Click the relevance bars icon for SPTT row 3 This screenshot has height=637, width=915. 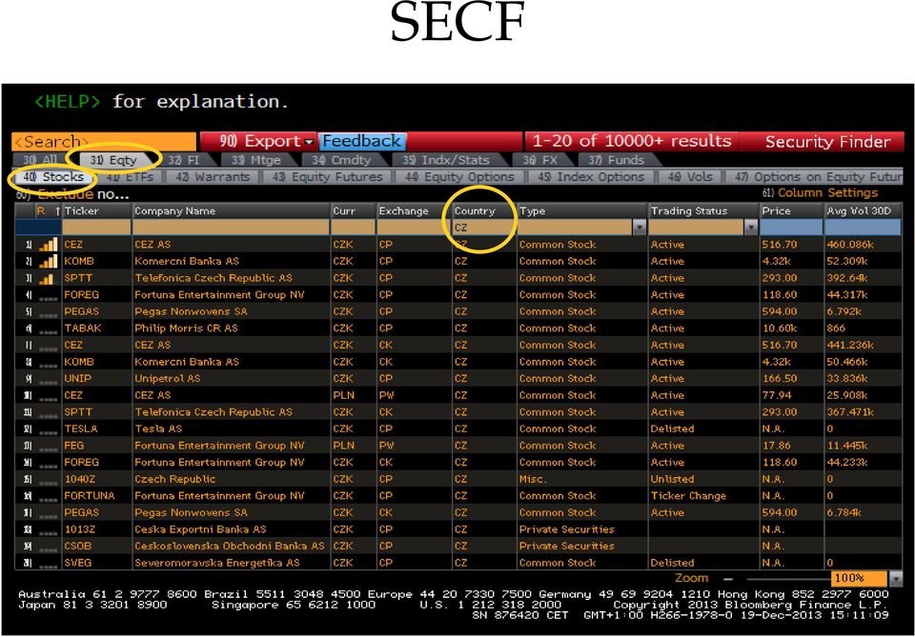point(47,279)
